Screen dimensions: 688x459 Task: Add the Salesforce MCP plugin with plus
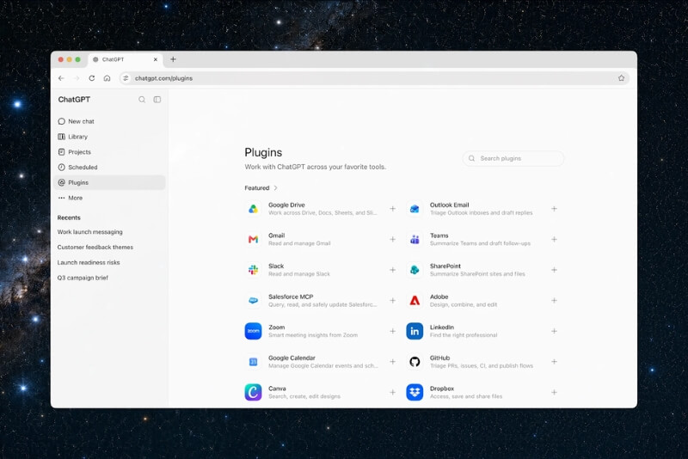[x=393, y=301]
